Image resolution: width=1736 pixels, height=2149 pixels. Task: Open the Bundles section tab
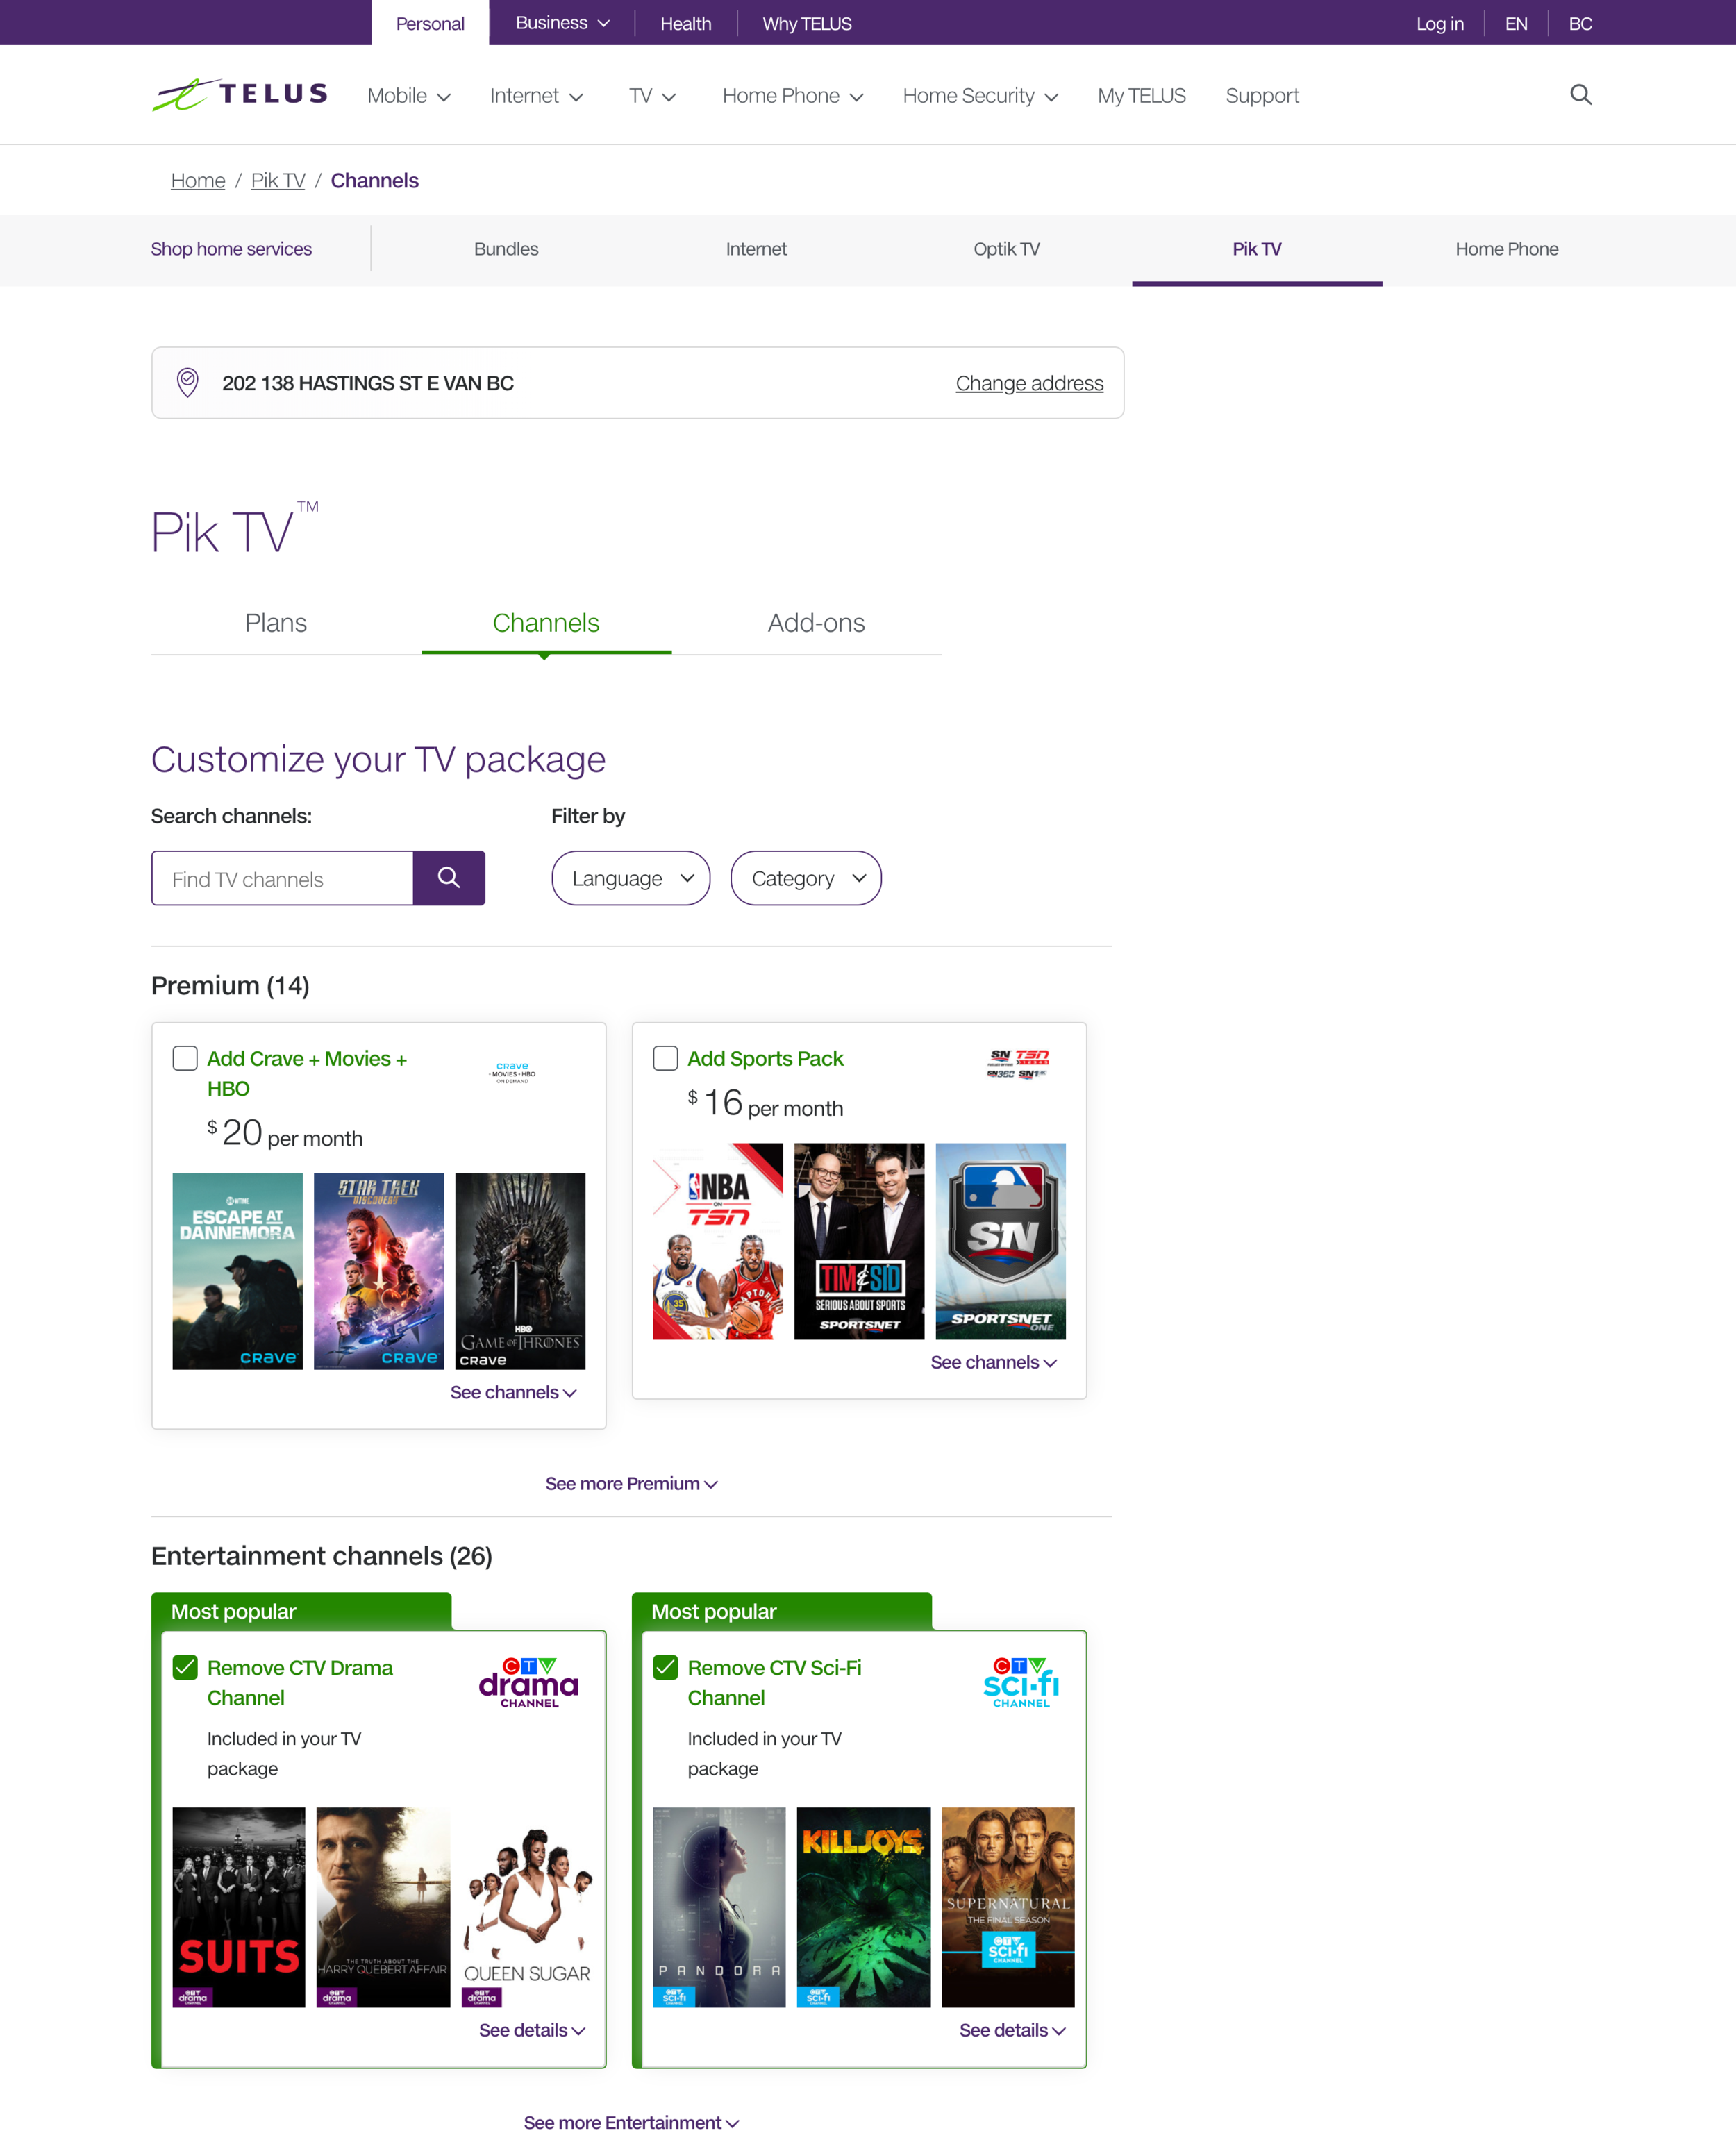click(506, 249)
